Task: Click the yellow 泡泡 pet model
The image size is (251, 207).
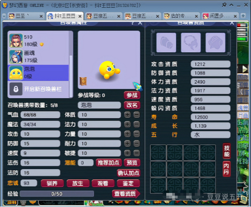Action: tap(109, 70)
